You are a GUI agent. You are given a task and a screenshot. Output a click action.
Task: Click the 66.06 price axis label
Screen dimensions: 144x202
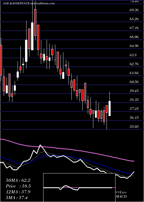point(134,37)
